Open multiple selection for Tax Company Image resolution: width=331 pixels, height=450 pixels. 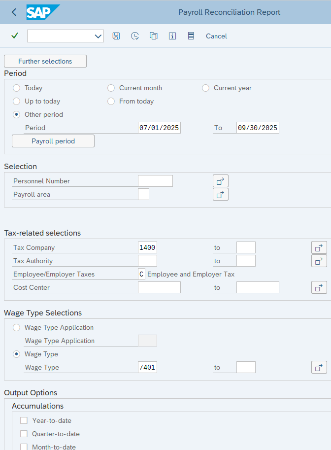319,247
